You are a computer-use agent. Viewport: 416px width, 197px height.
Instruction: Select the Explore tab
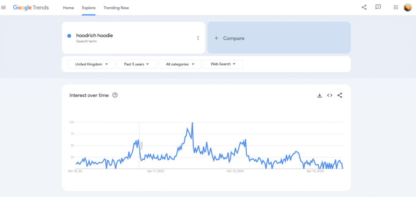(89, 8)
